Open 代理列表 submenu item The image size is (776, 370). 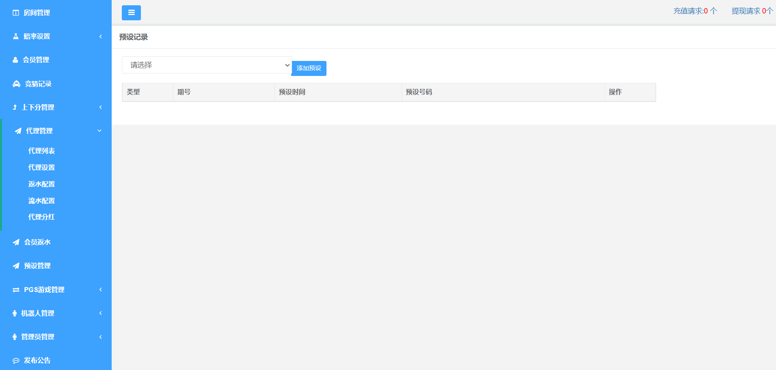coord(41,151)
